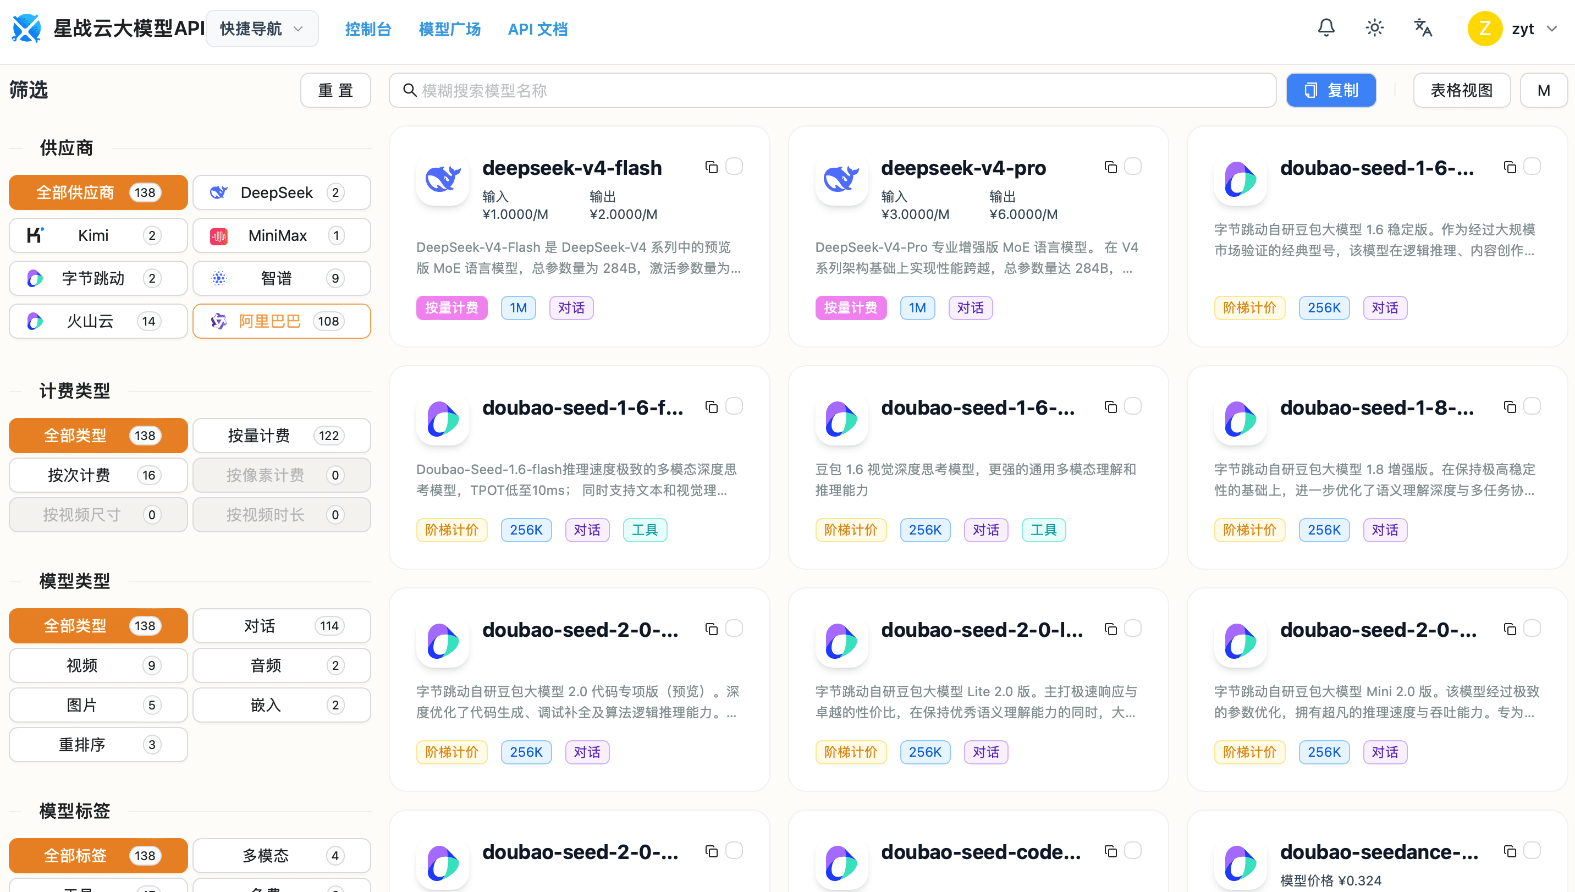Image resolution: width=1575 pixels, height=892 pixels.
Task: Click doubao-seed-2-0-l... model logo
Action: coord(841,641)
